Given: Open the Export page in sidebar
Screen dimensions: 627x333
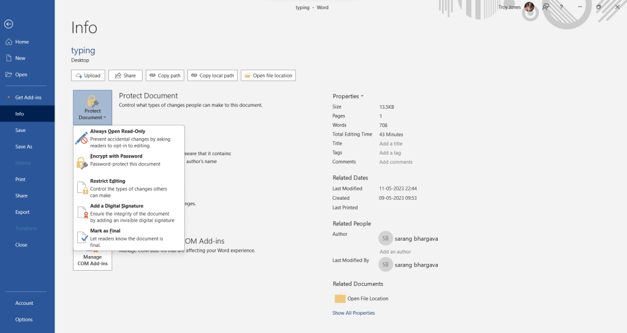Looking at the screenshot, I should (23, 212).
